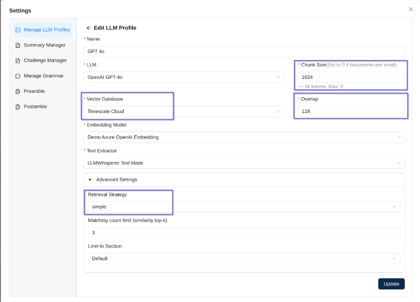This screenshot has width=420, height=302.
Task: Expand the Embedding Model dropdown
Action: coord(243,137)
